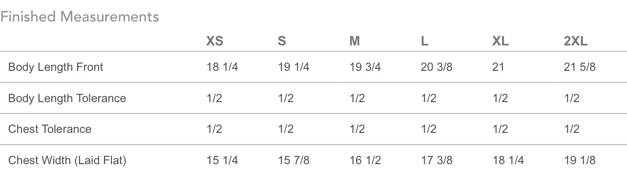Click the 16 1/2 M chest width value
The image size is (627, 192).
(x=365, y=160)
